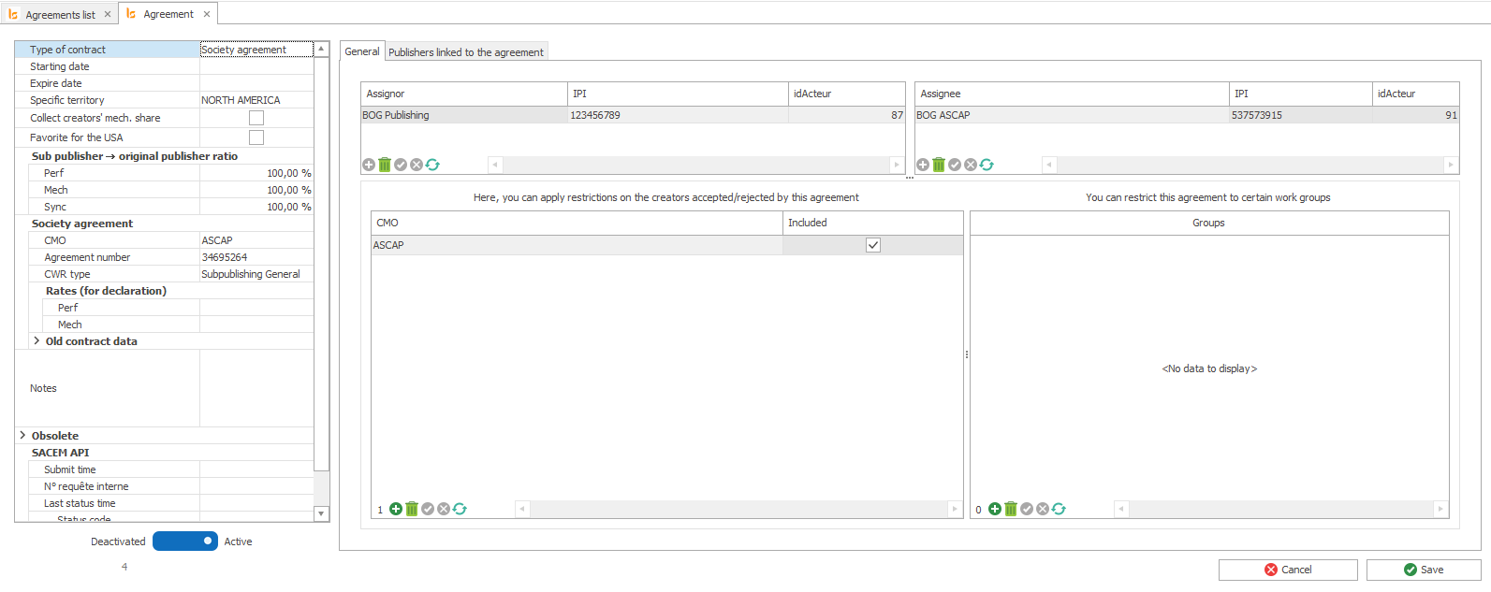Expand the Obsolete section
The width and height of the screenshot is (1491, 592).
click(22, 436)
